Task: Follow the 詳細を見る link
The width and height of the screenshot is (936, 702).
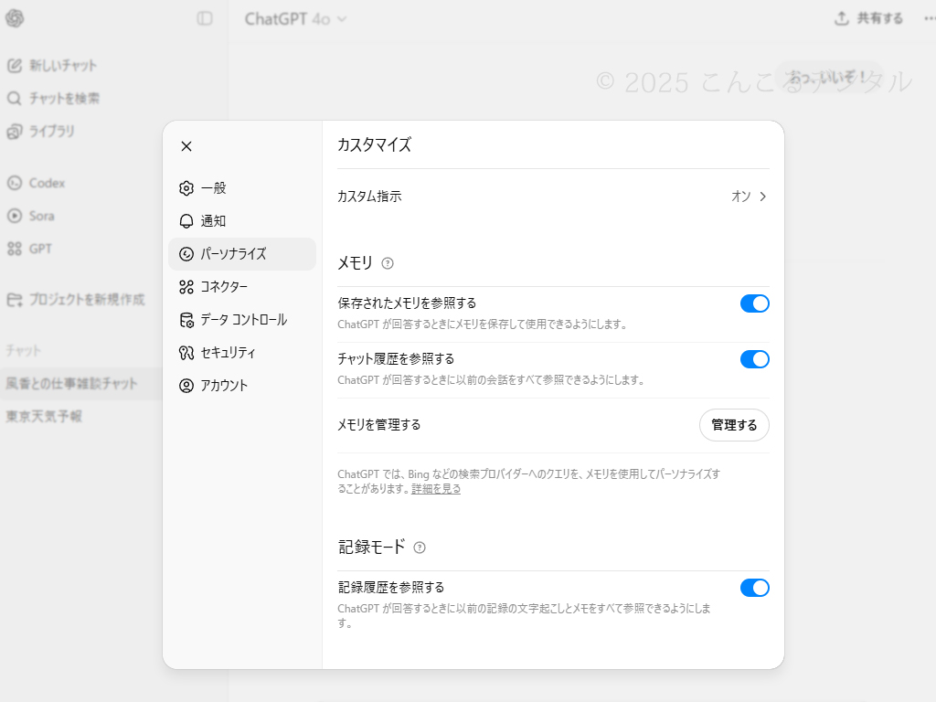Action: tap(436, 489)
